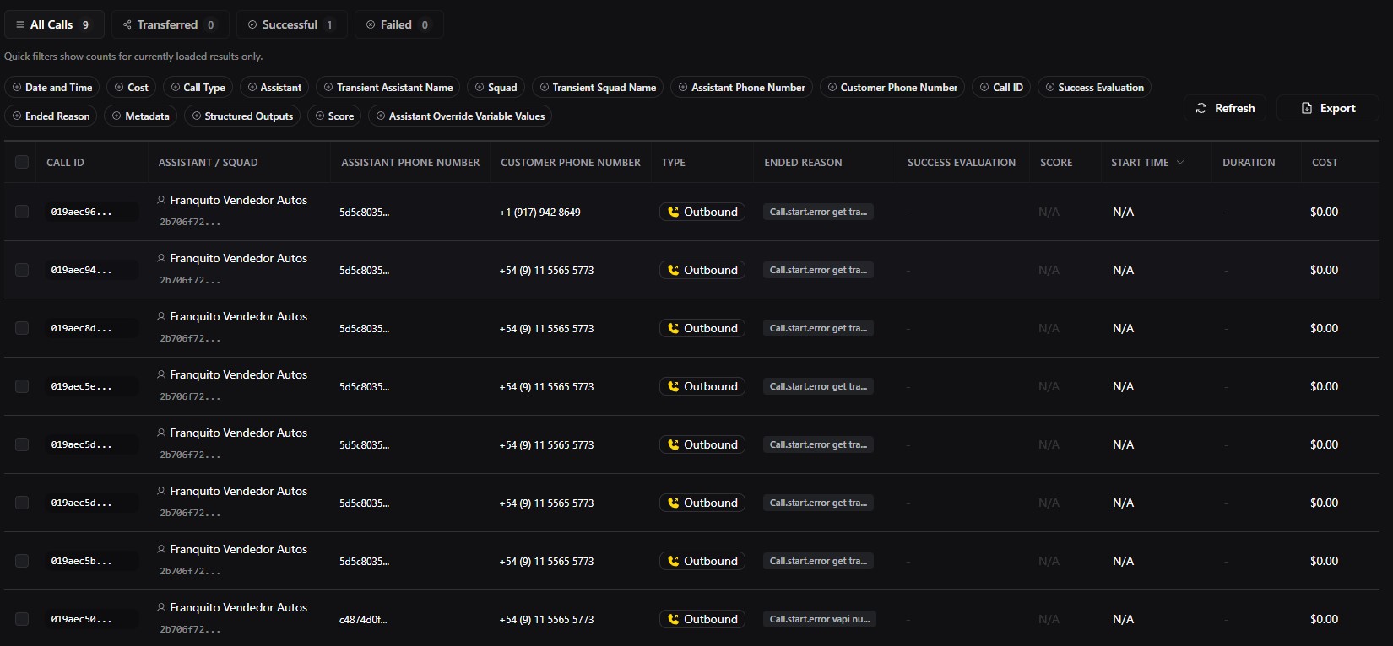Click customer phone number +1 (917) 942 8649
Screen dimensions: 1393x646
[539, 212]
